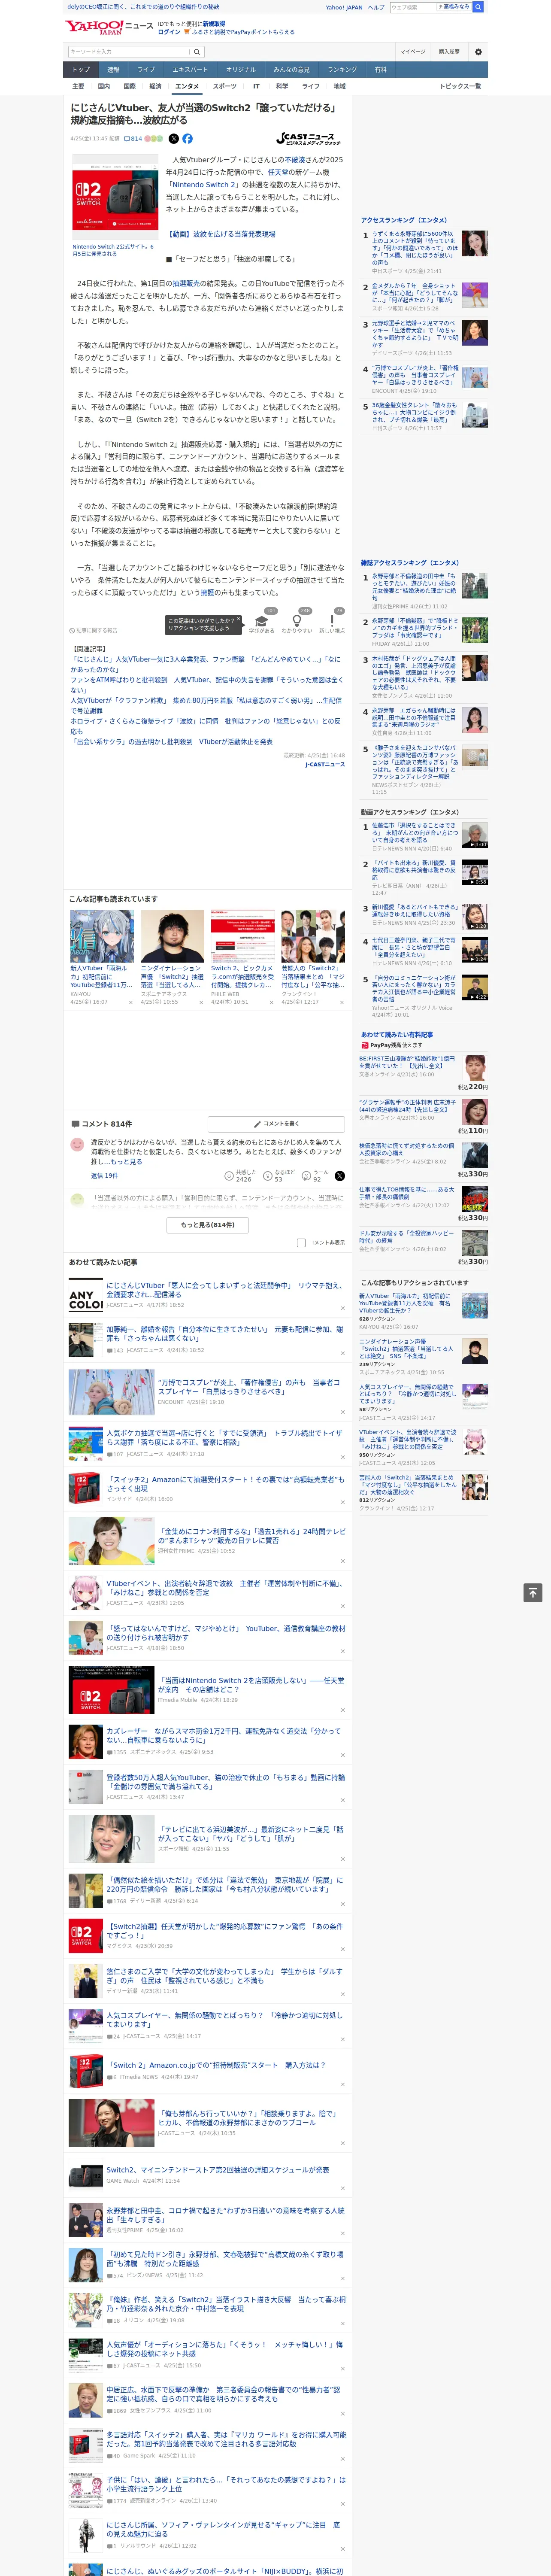Dismiss the 新人VTuber「雨海ルカ」 recommendation card
The width and height of the screenshot is (551, 2576).
[x=131, y=1002]
